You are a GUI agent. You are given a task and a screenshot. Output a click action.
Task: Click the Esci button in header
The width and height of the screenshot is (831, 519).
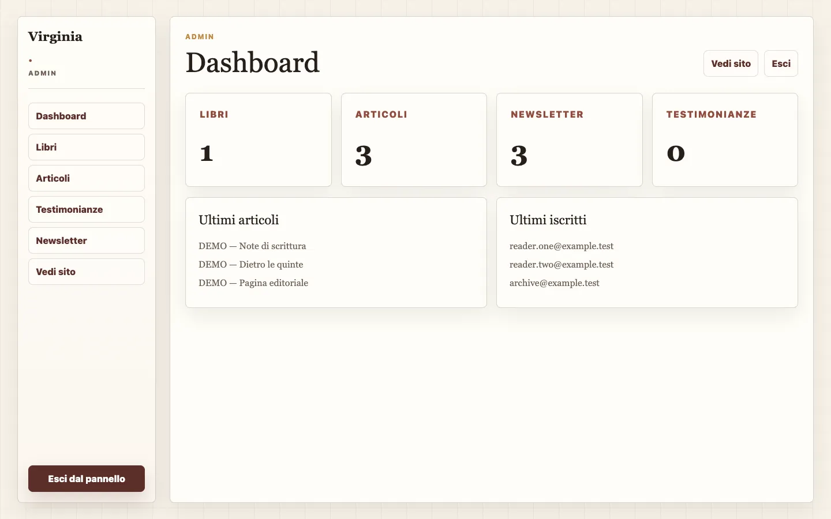[781, 63]
